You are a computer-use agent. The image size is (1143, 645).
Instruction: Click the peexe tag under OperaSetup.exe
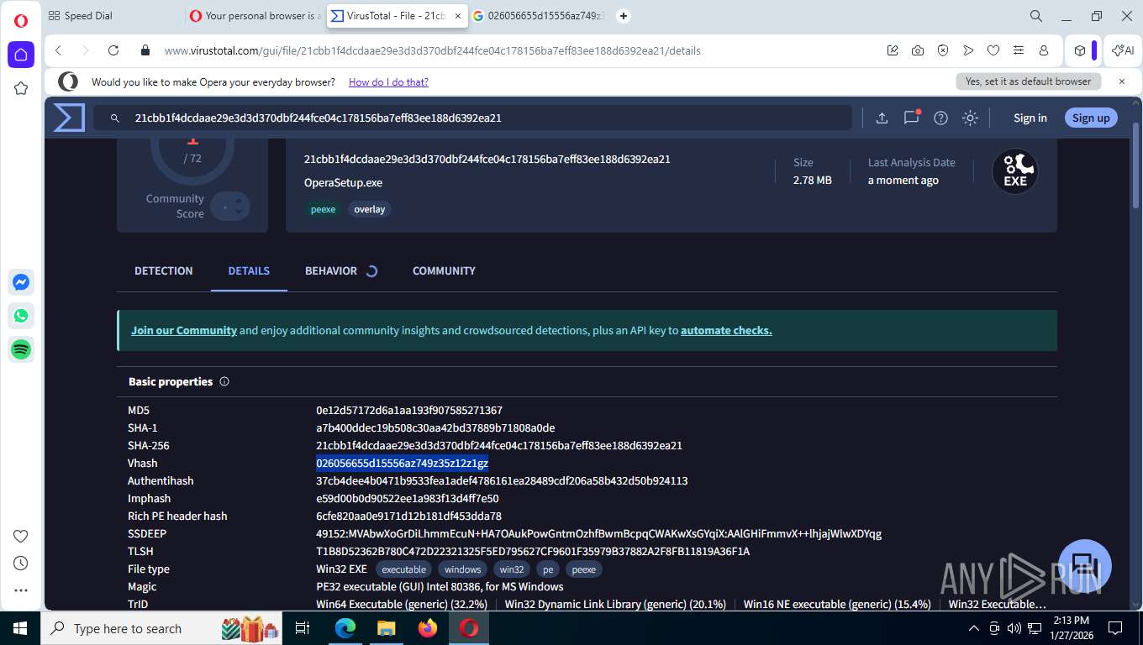(x=324, y=209)
